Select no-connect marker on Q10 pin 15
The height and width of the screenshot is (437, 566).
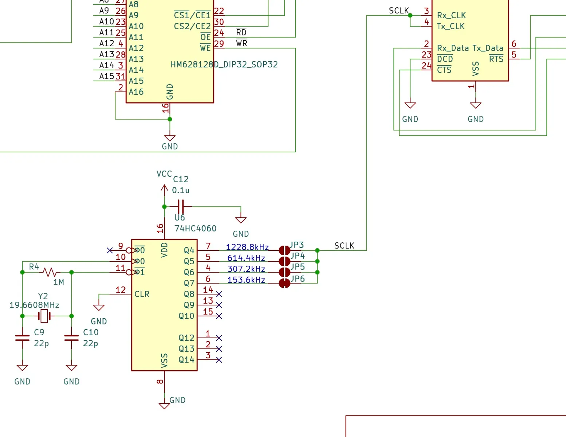click(219, 316)
